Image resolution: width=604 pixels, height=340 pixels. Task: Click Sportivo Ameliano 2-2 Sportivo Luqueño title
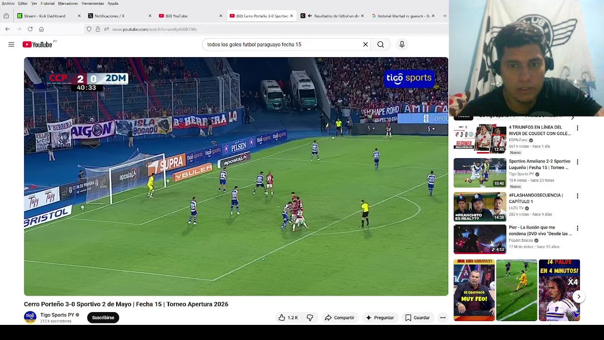click(539, 164)
